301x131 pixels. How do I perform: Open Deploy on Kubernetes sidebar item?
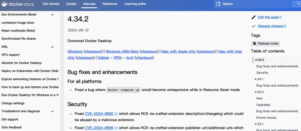30,71
